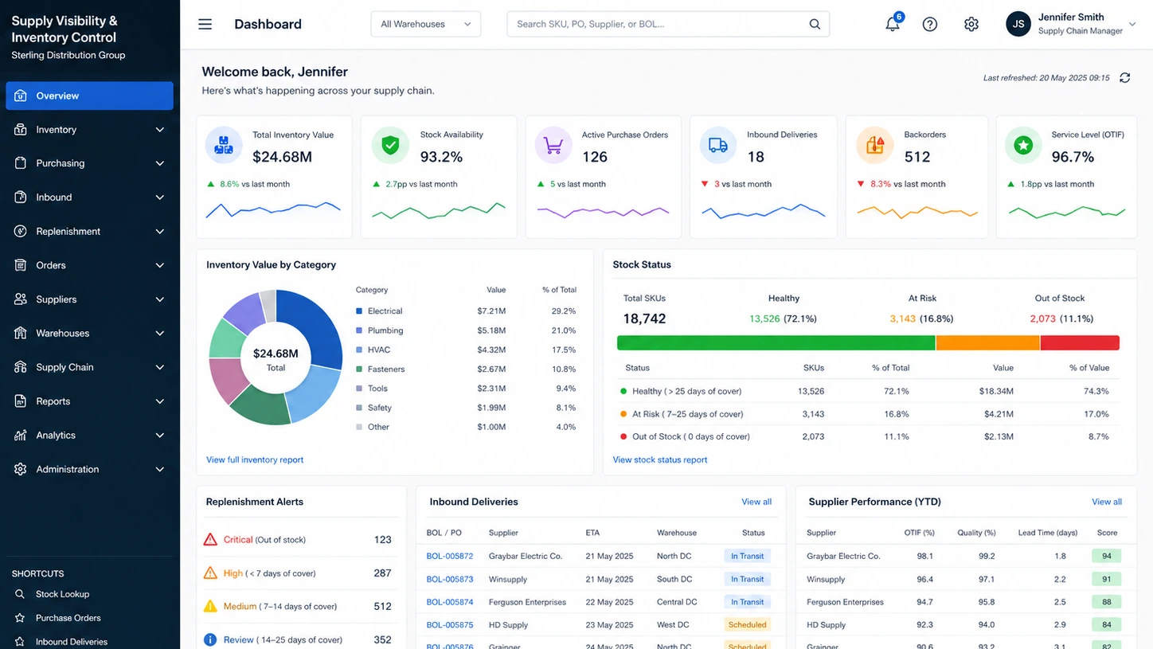
Task: Open settings gear icon in header
Action: click(971, 24)
